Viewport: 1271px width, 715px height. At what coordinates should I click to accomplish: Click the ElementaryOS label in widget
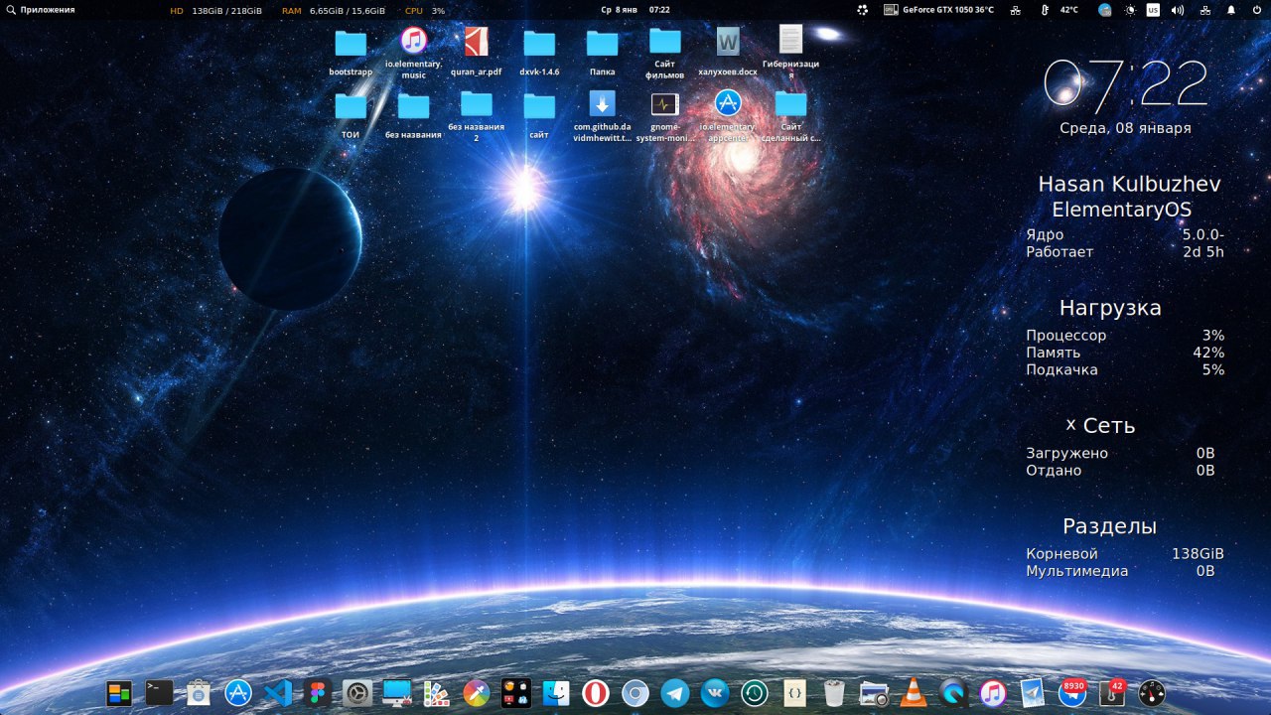1122,210
